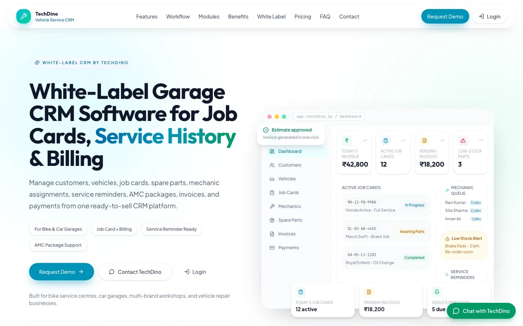The image size is (523, 326).
Task: Open Chat with TechDino widget
Action: pyautogui.click(x=481, y=311)
